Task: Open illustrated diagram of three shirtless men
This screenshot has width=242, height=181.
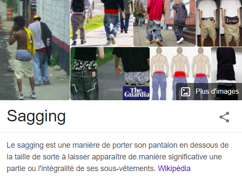Action: tap(180, 73)
